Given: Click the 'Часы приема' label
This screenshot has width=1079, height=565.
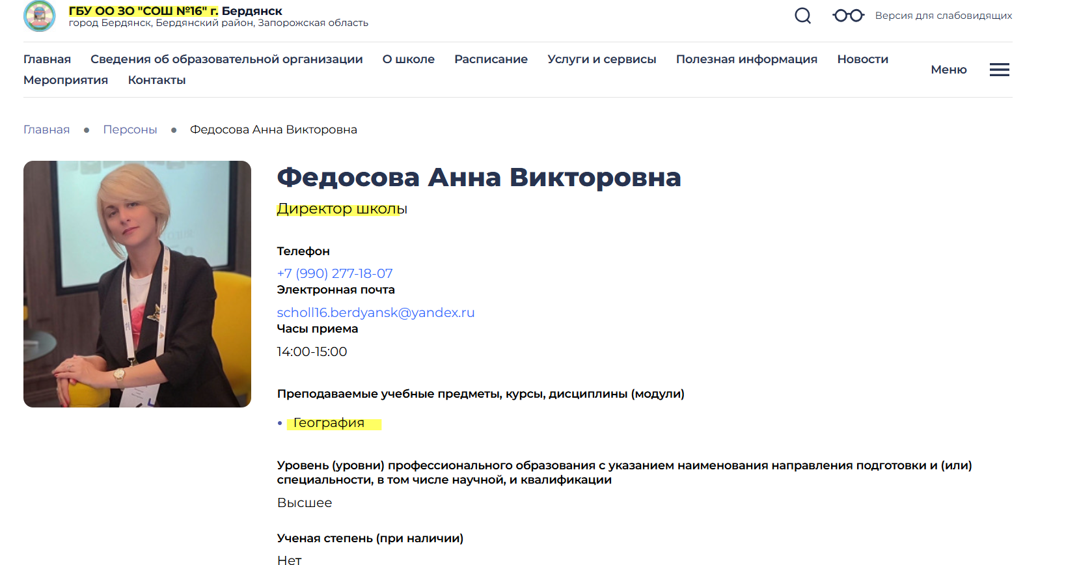Looking at the screenshot, I should click(x=318, y=329).
